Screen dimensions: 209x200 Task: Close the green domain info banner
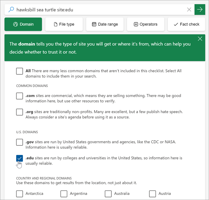point(200,39)
